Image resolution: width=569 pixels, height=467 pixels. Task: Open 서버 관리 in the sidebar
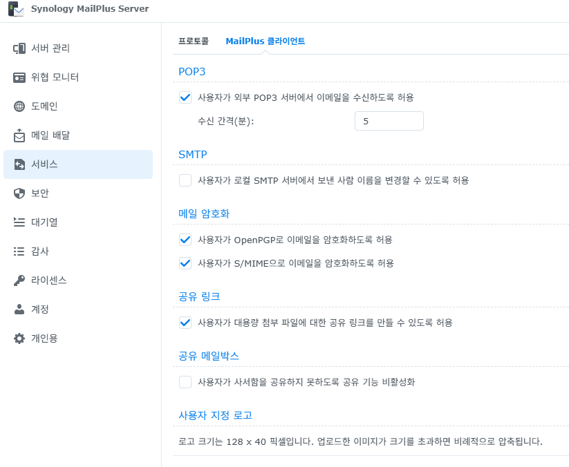click(78, 48)
